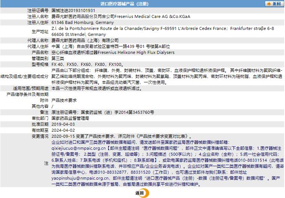Image resolution: width=285 pixels, height=198 pixels.
Task: Select the registration number 国械注进20193101931
Action: click(73, 10)
